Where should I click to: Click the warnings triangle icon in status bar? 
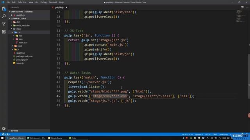click(x=7, y=135)
